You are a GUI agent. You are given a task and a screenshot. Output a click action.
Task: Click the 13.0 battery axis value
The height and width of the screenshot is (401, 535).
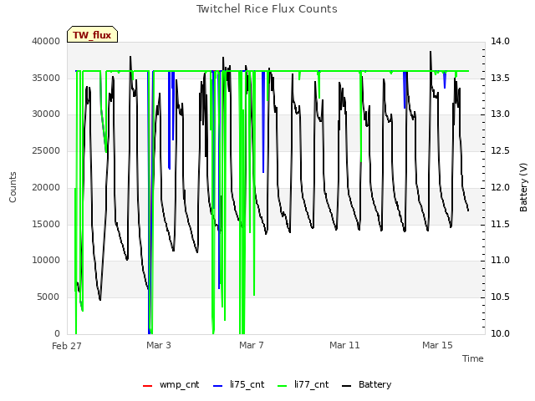click(500, 114)
